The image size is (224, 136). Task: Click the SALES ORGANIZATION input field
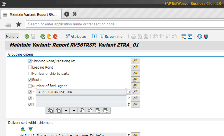(x=81, y=92)
